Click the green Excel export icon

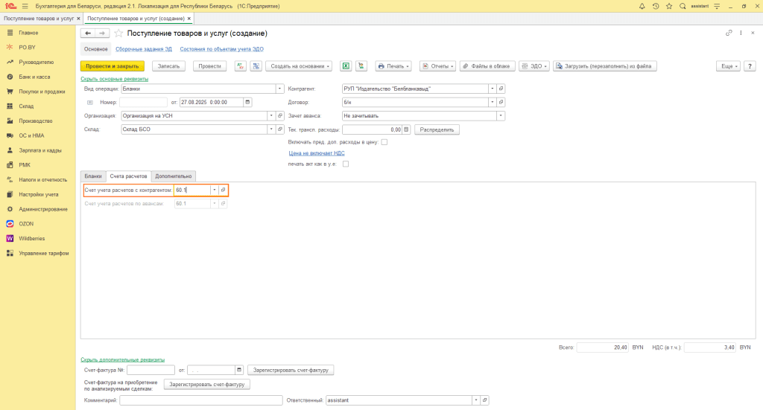tap(346, 66)
